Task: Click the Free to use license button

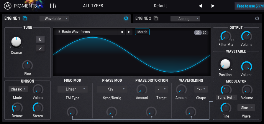Action: 249,6
